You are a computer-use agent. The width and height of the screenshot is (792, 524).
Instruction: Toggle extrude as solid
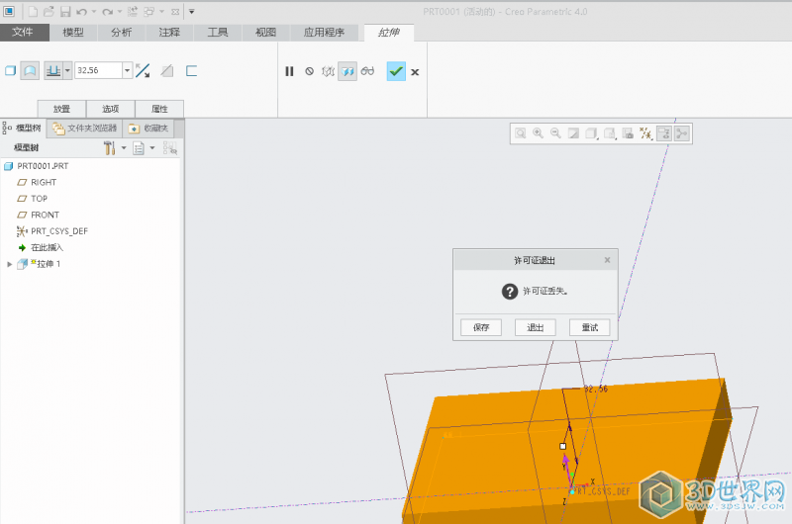click(x=11, y=70)
